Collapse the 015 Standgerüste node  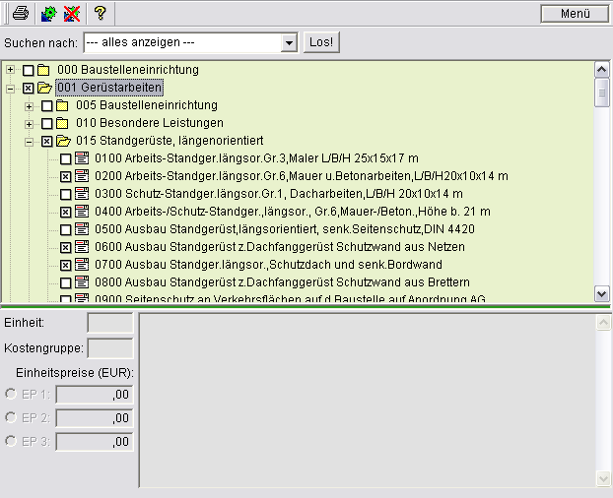[x=29, y=142]
